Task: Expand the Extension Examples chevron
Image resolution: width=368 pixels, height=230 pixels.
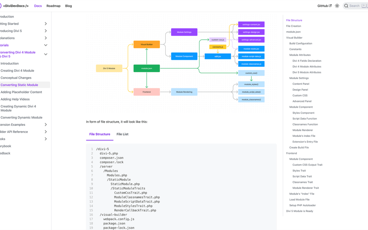Action: click(x=46, y=125)
